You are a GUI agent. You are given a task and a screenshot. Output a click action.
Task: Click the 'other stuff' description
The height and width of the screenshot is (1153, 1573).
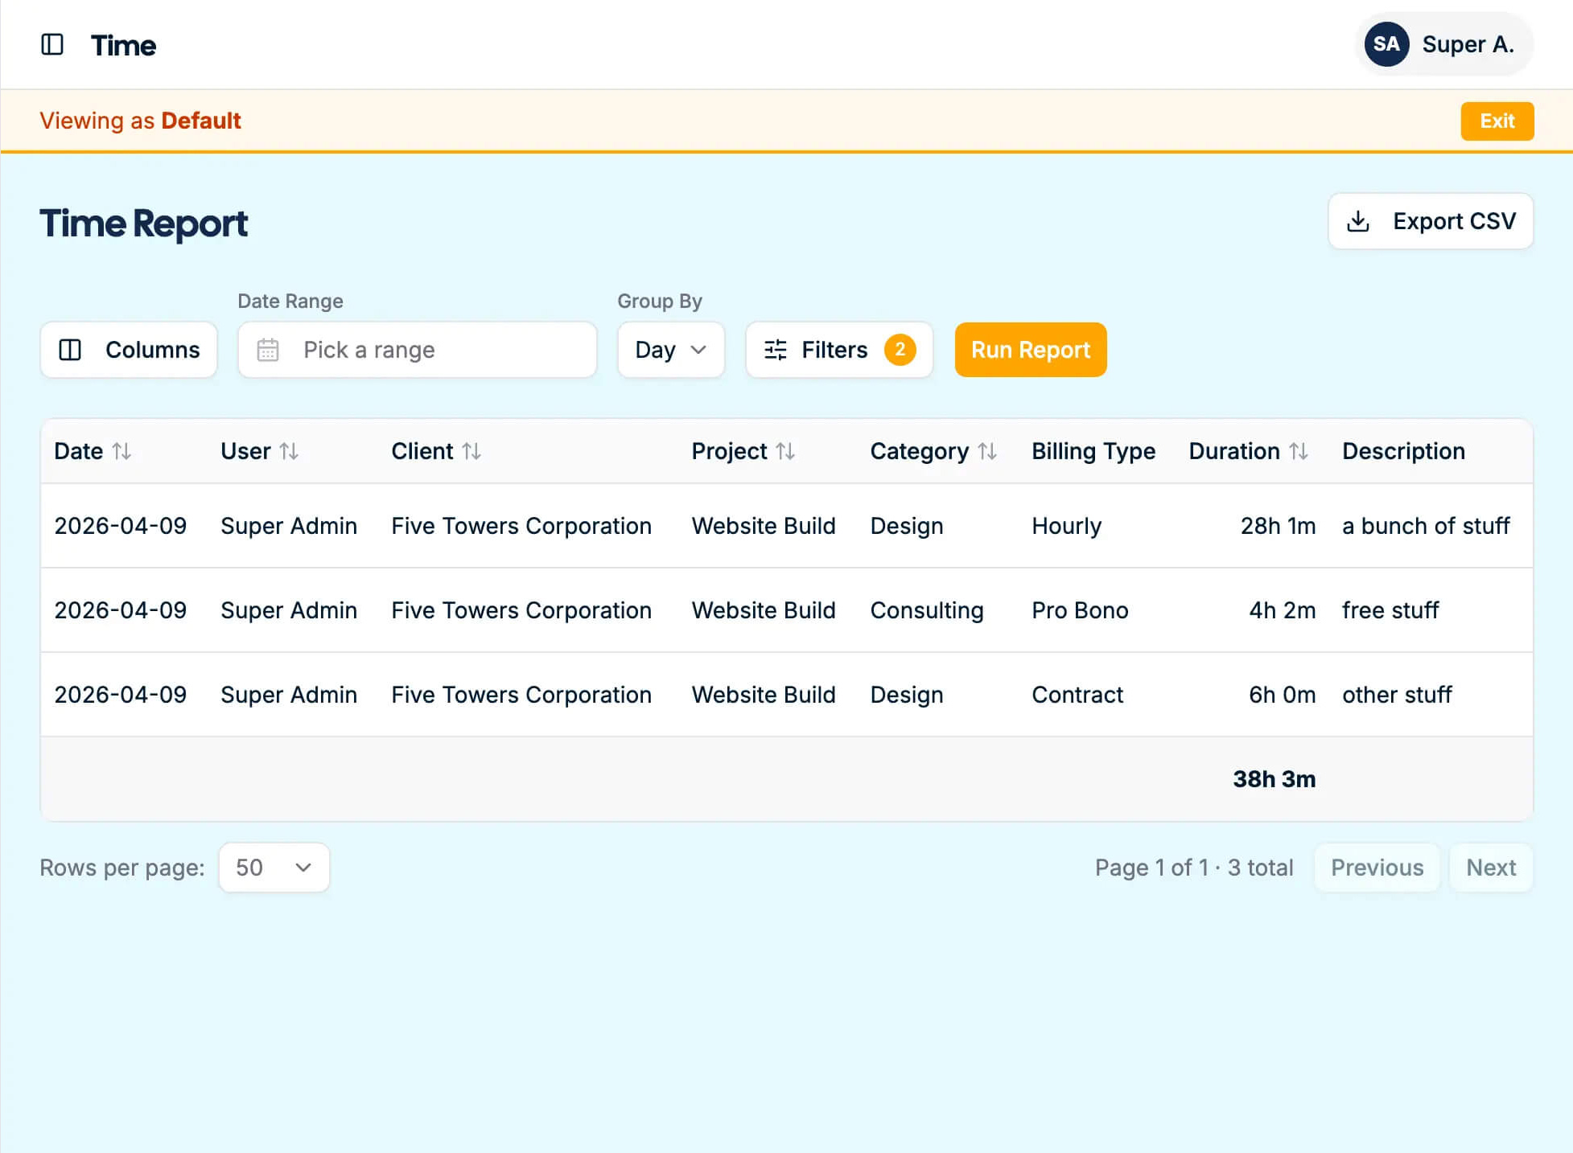pos(1397,695)
